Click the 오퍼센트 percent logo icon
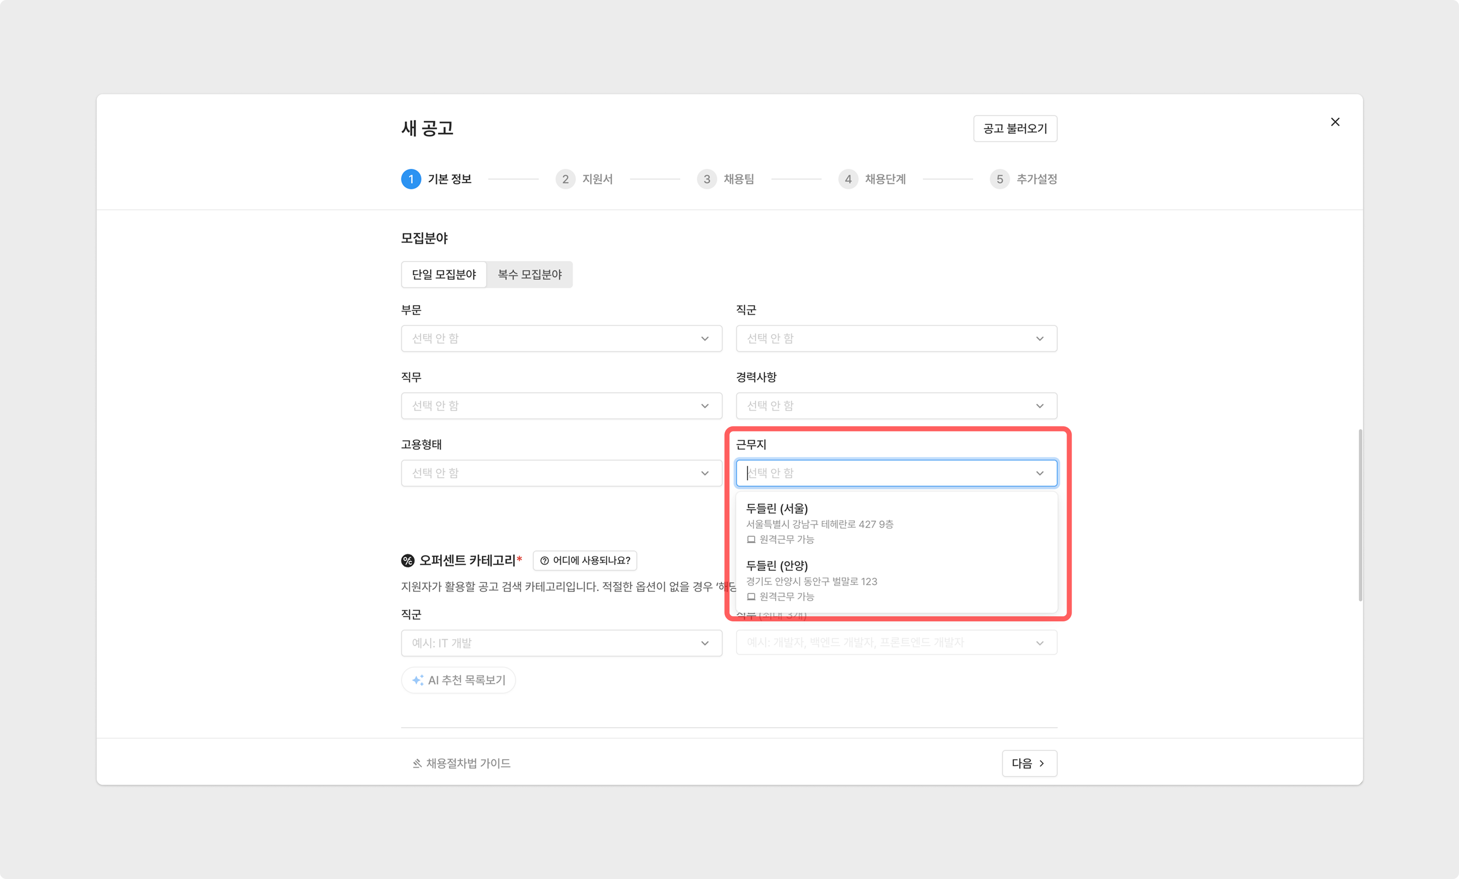Screen dimensions: 1459x879 pyautogui.click(x=408, y=561)
